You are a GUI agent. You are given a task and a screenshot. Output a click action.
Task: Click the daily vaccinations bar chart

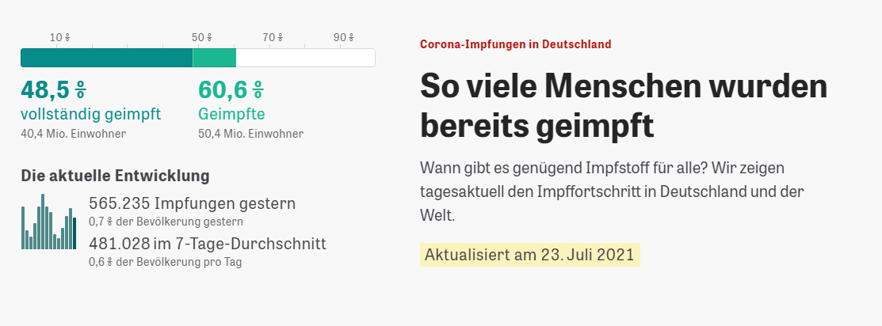pos(48,225)
